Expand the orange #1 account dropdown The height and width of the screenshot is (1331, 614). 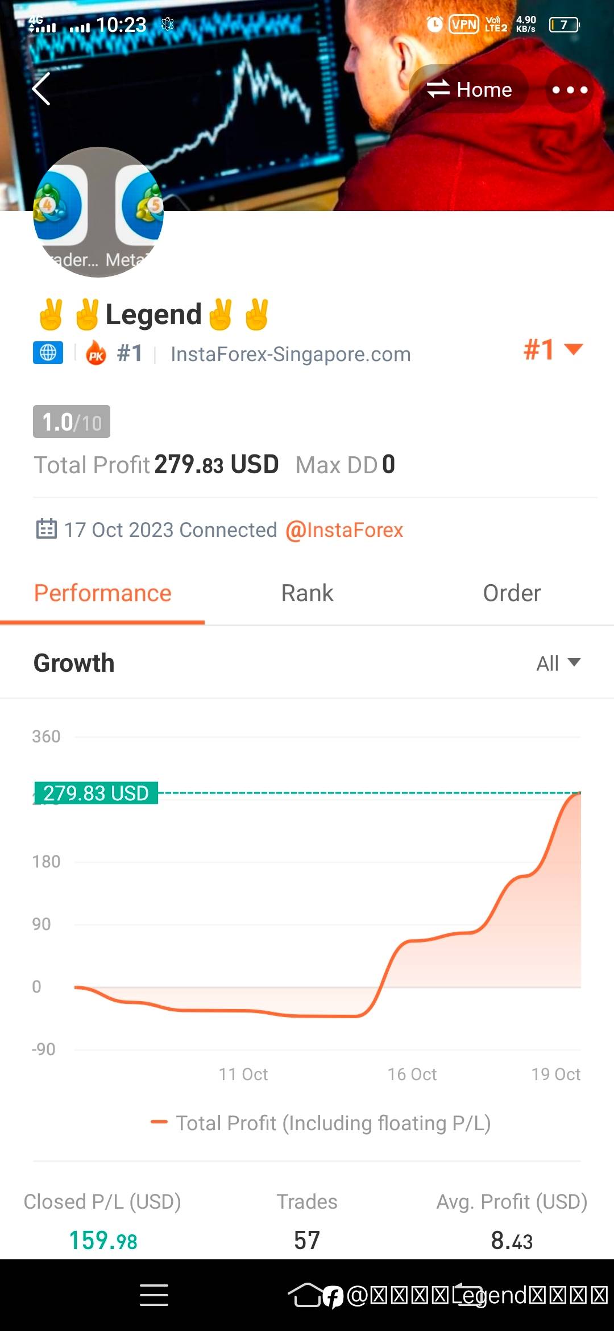tap(553, 349)
